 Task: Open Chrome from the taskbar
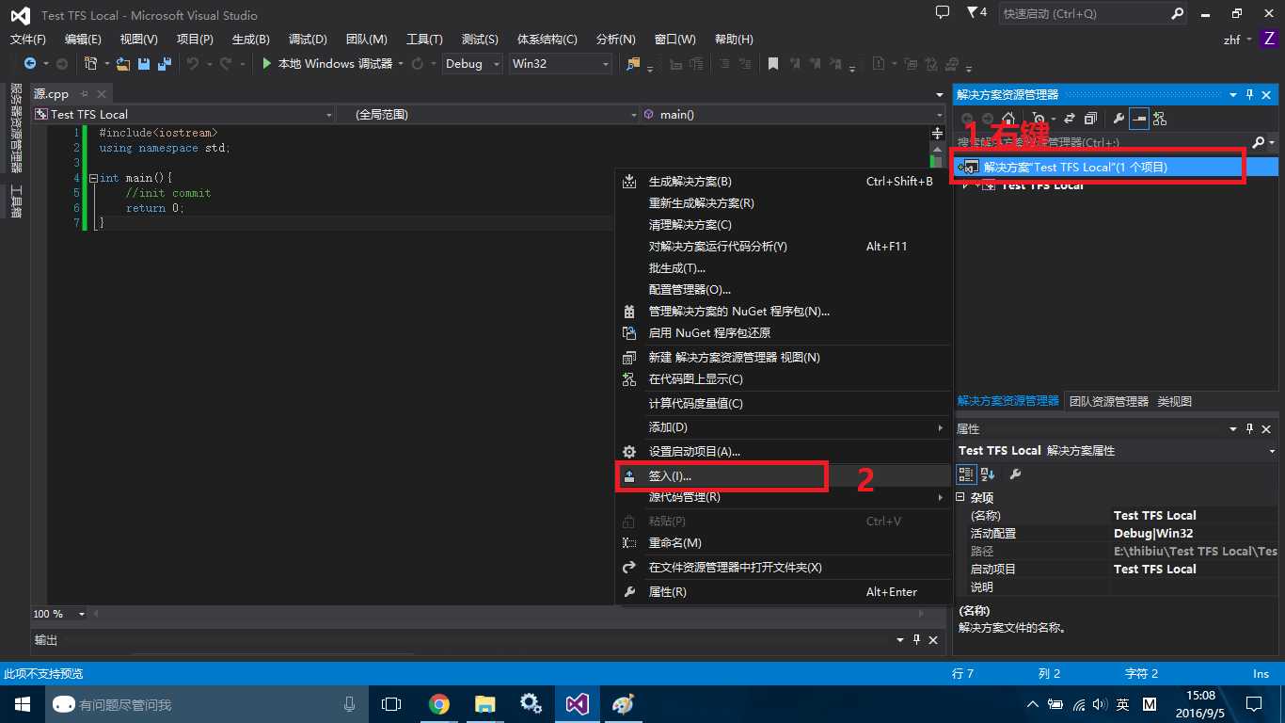click(438, 704)
